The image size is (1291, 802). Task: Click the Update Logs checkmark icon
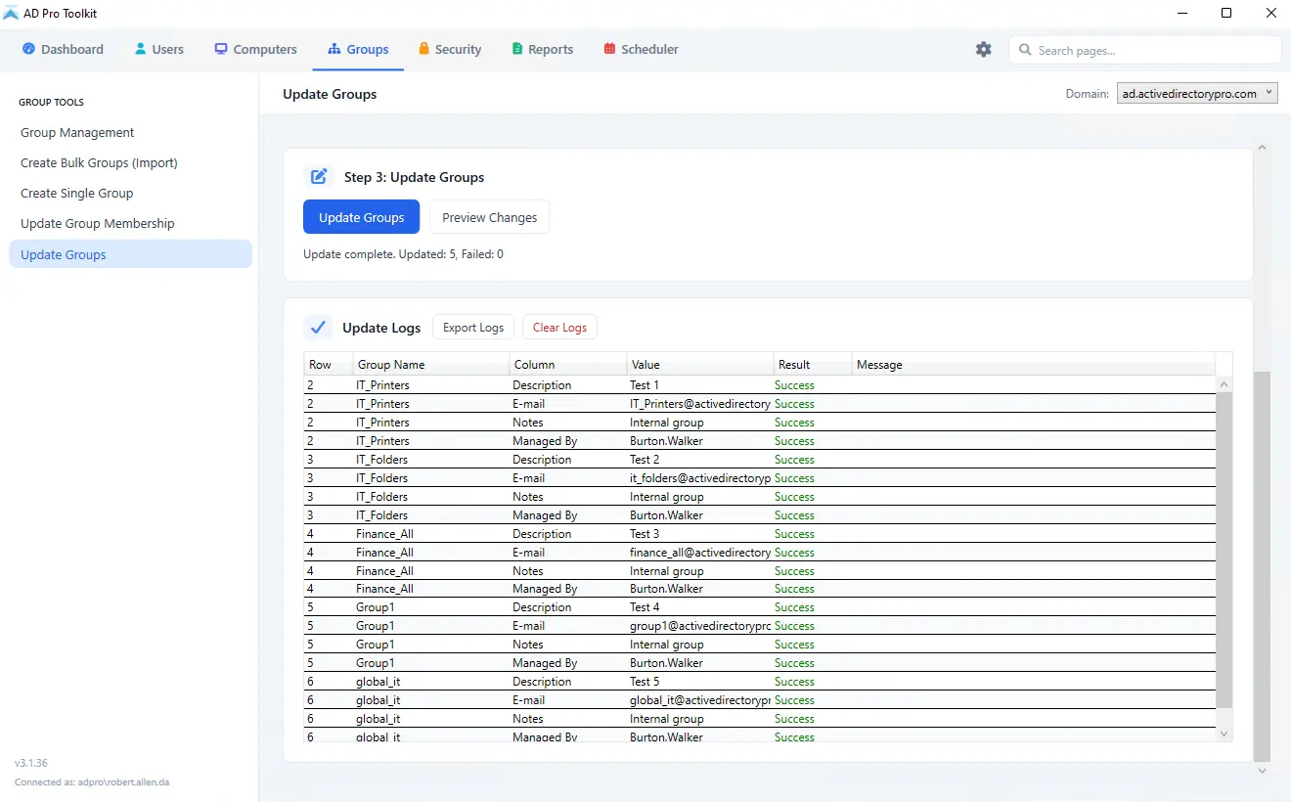pos(318,328)
